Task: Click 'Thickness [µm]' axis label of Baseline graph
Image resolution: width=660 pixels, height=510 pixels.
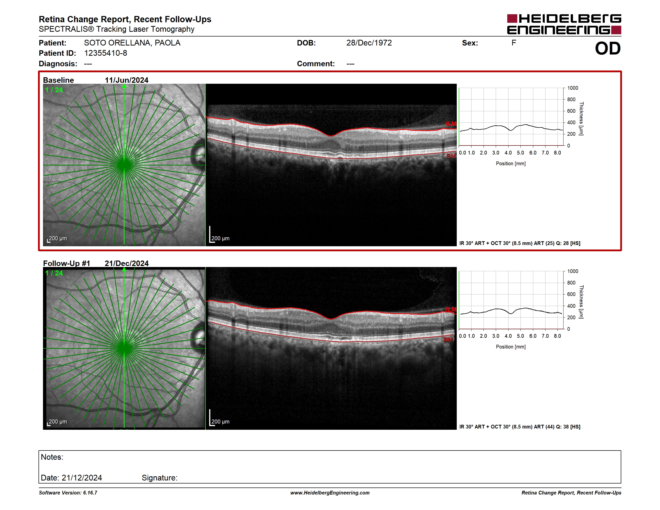Action: pyautogui.click(x=581, y=119)
